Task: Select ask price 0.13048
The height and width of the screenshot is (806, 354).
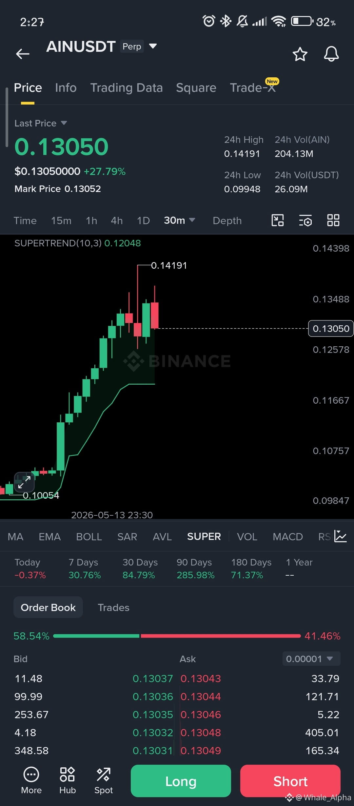Action: coord(201,733)
